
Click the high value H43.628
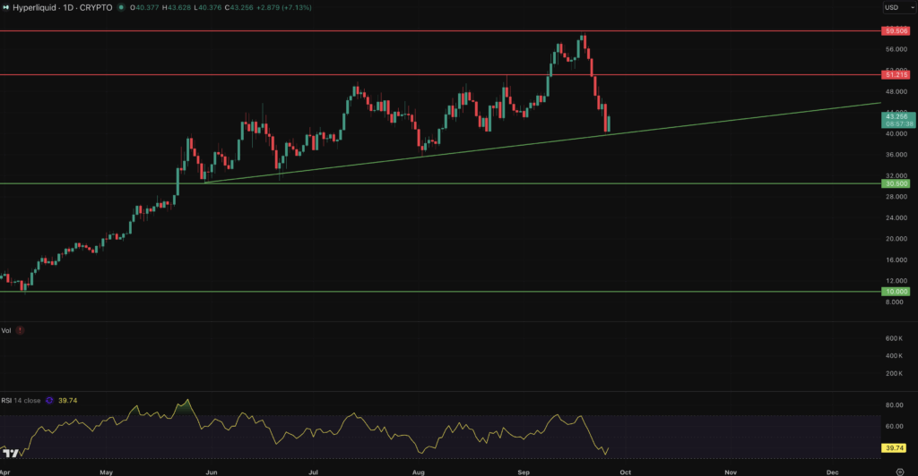177,7
